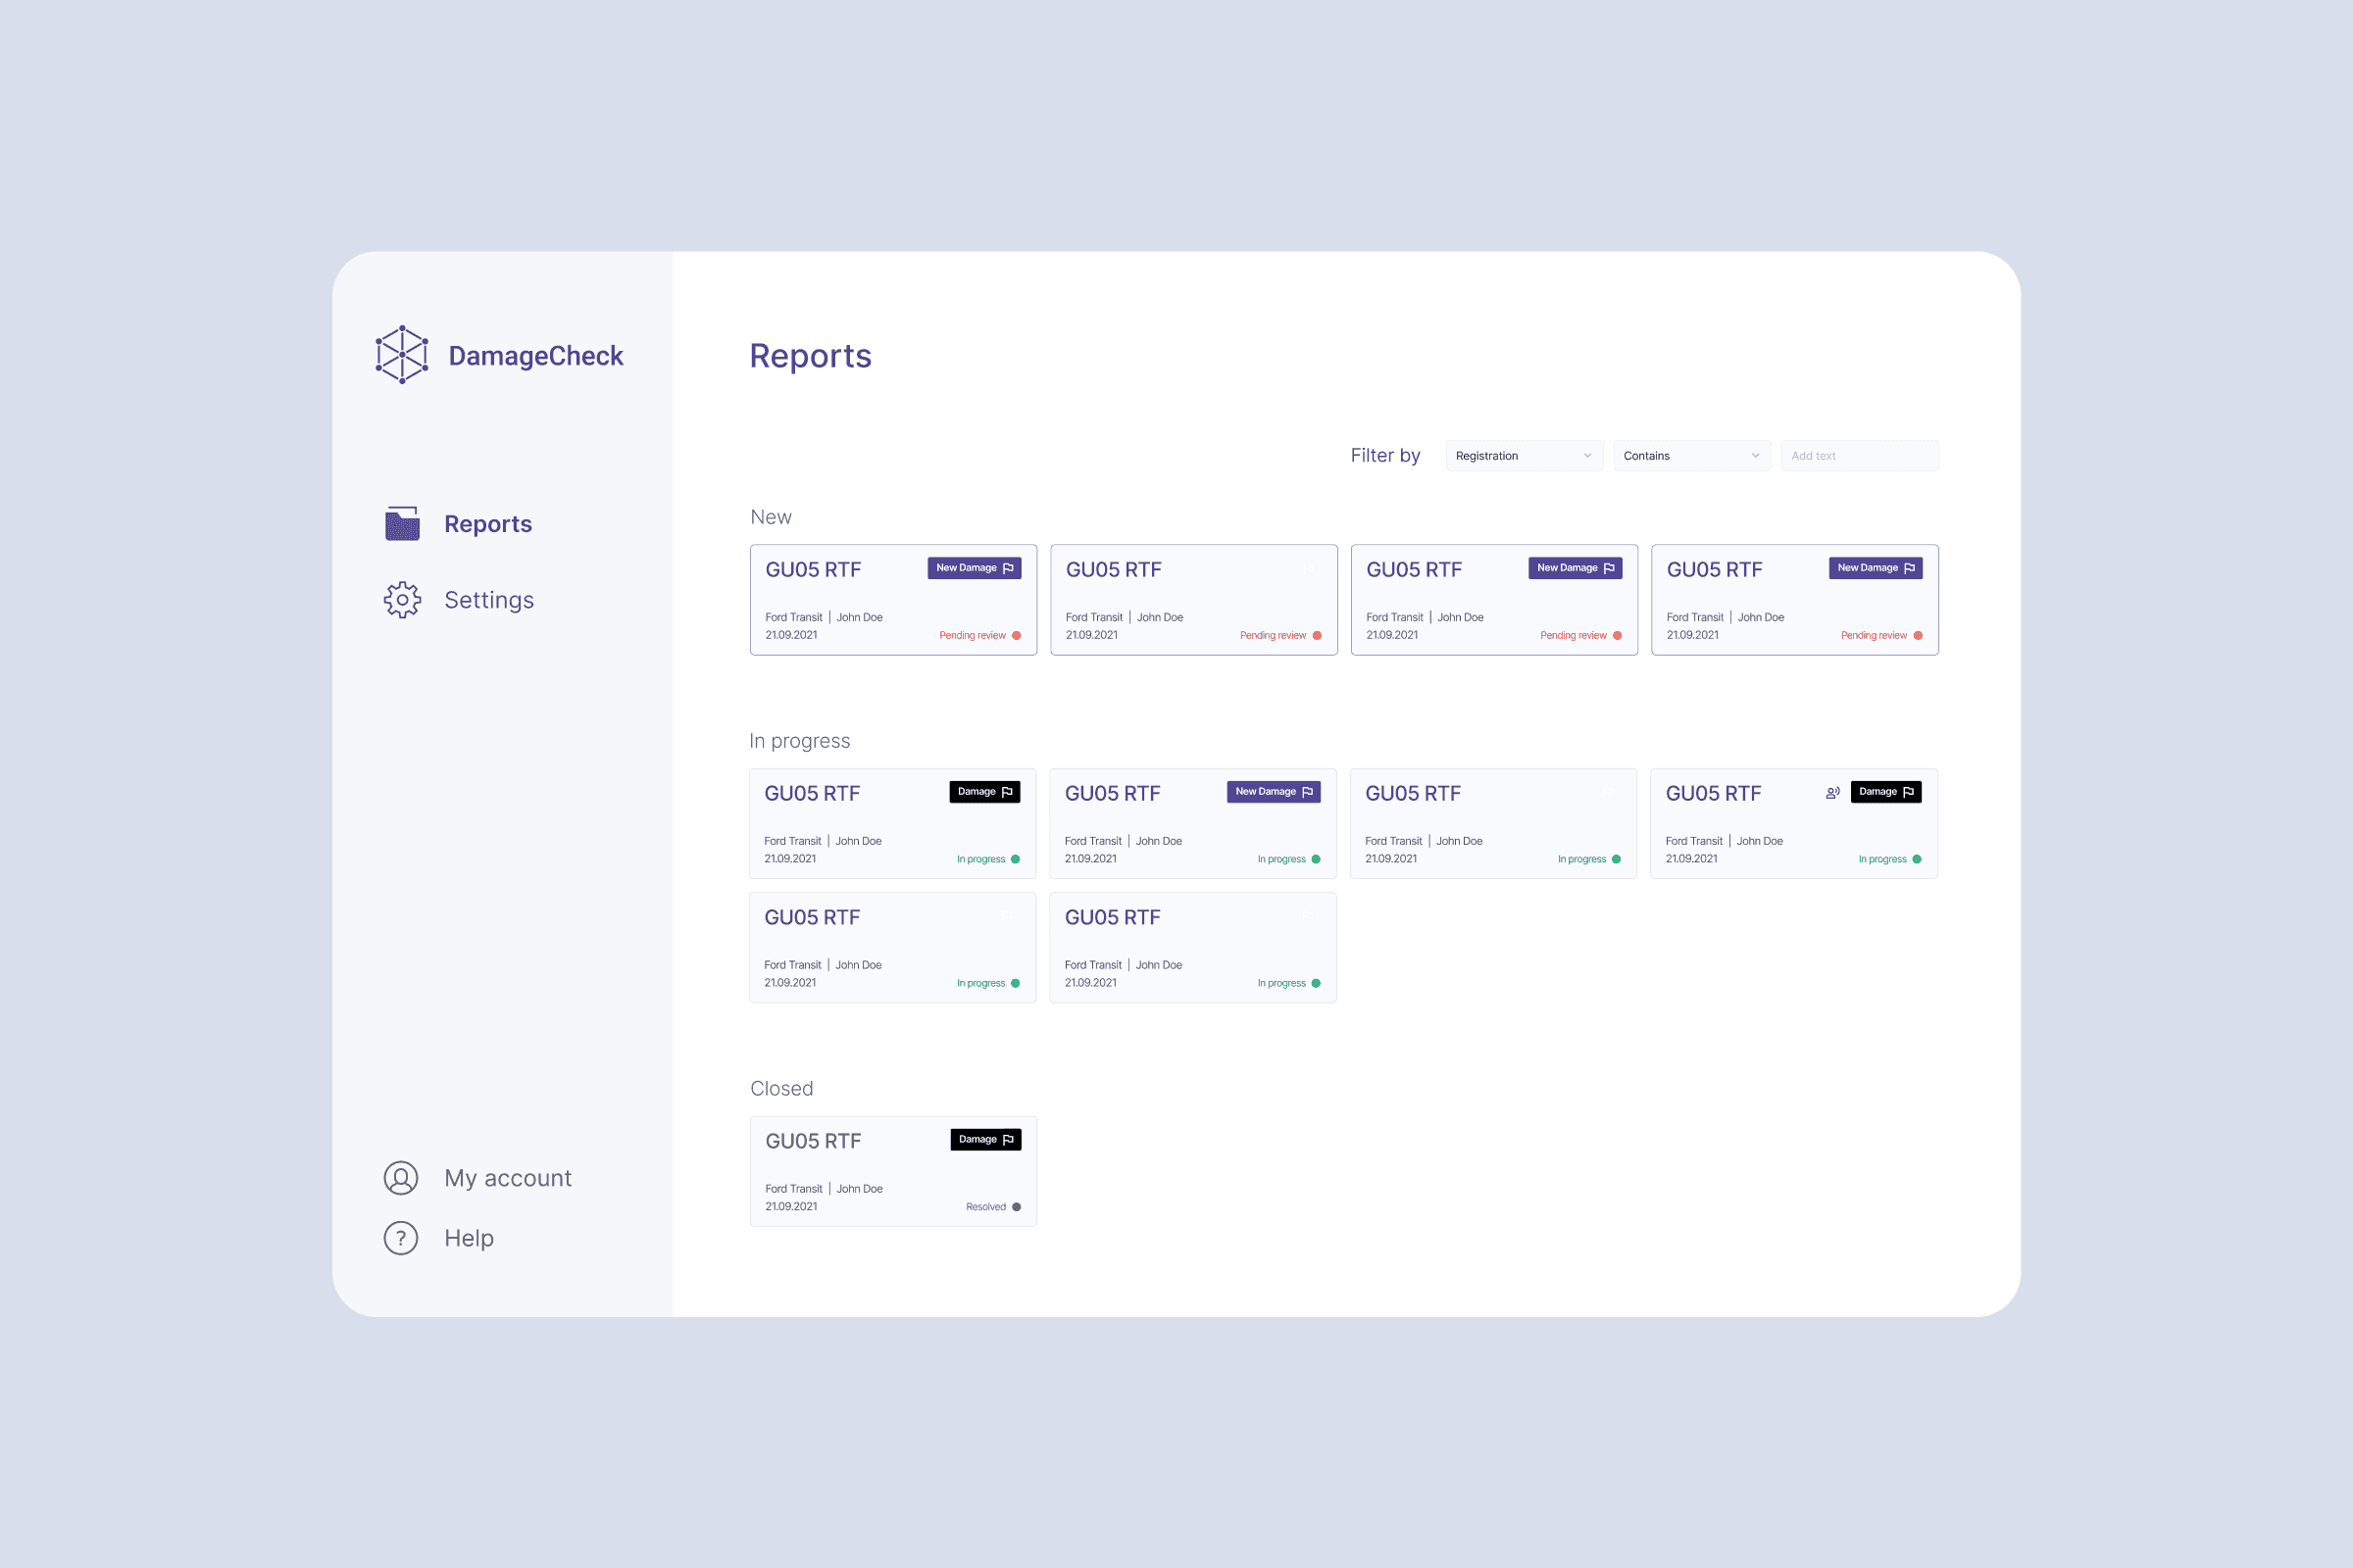Switch to the Reports section in sidebar
Viewport: 2353px width, 1568px height.
tap(487, 523)
